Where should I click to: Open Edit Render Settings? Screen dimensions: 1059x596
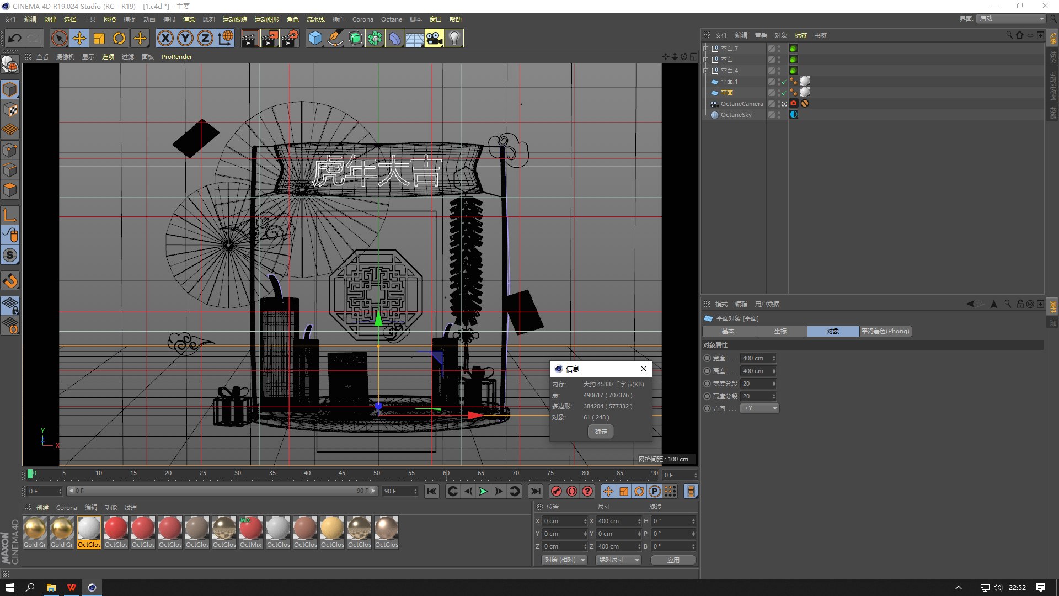click(x=290, y=38)
